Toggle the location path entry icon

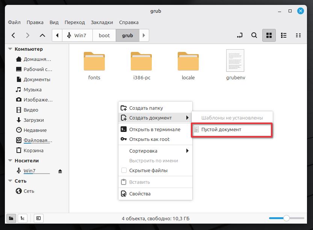click(x=240, y=35)
